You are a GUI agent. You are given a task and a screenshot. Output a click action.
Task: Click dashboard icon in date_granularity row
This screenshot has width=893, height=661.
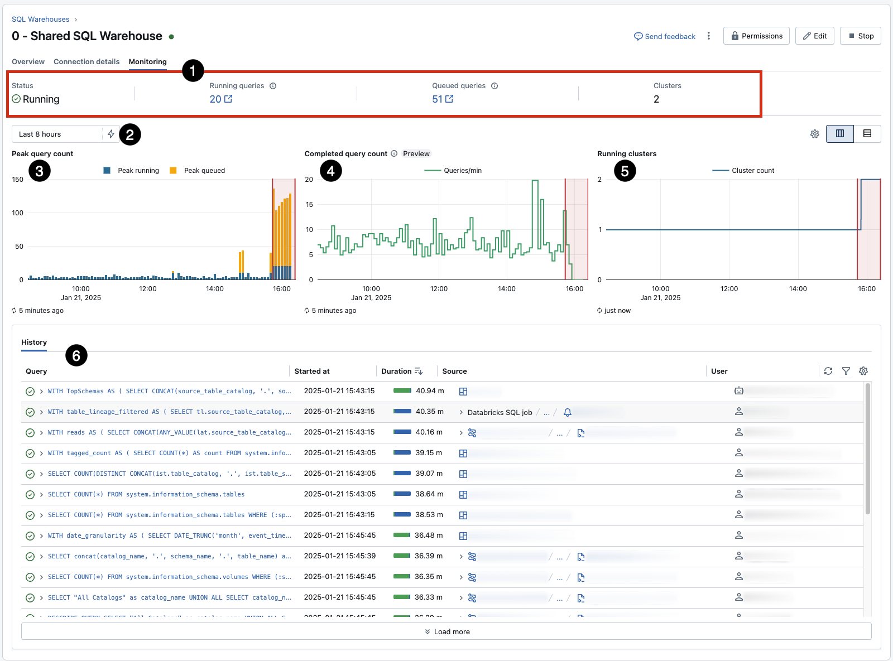coord(463,536)
